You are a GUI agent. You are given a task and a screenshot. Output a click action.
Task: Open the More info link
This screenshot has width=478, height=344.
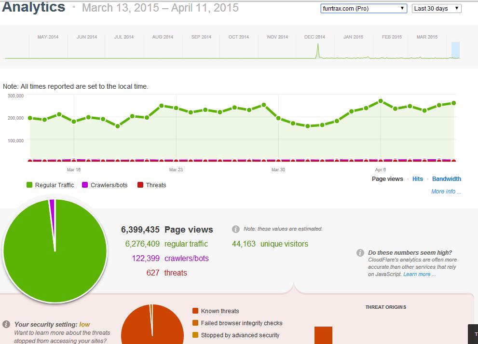(446, 192)
